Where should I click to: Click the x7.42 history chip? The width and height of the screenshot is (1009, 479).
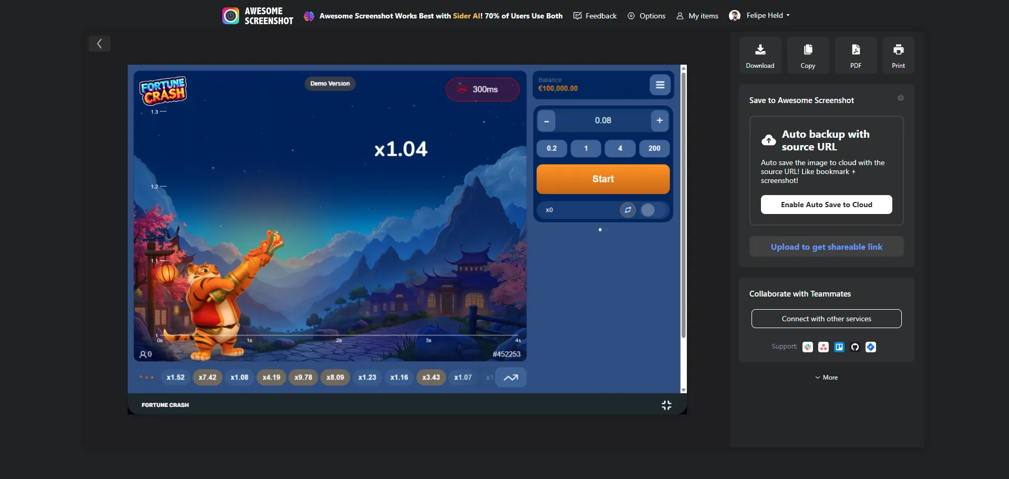(x=208, y=378)
